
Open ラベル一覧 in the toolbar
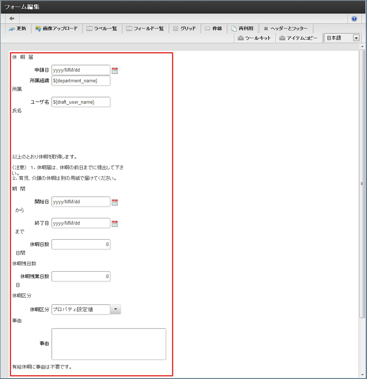pyautogui.click(x=102, y=29)
